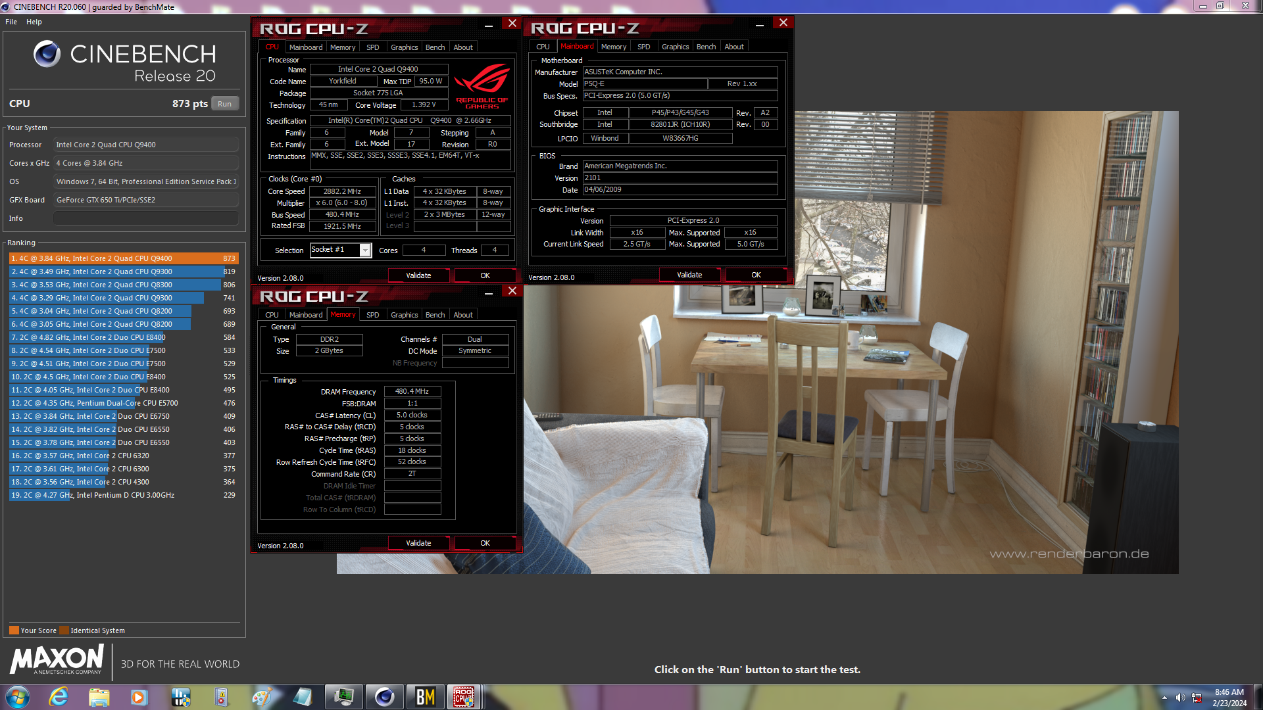Open Bench tab in top-left CPU-Z window

[x=435, y=47]
